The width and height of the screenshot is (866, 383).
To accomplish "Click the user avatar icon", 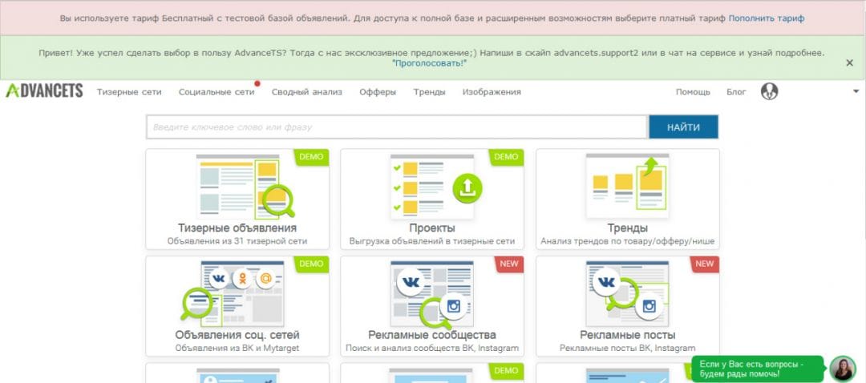I will tap(769, 91).
